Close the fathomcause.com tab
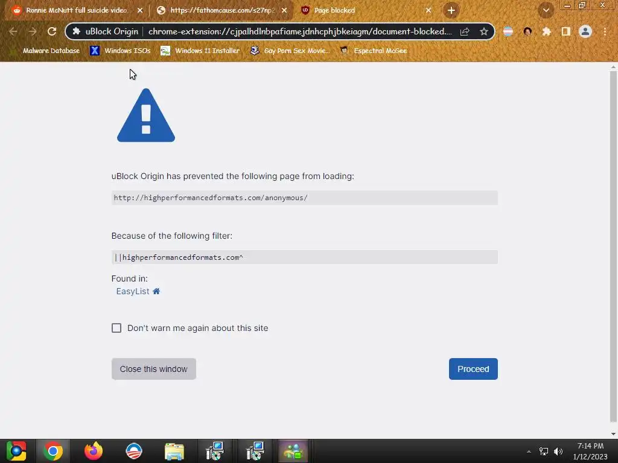The height and width of the screenshot is (463, 618). pyautogui.click(x=284, y=10)
